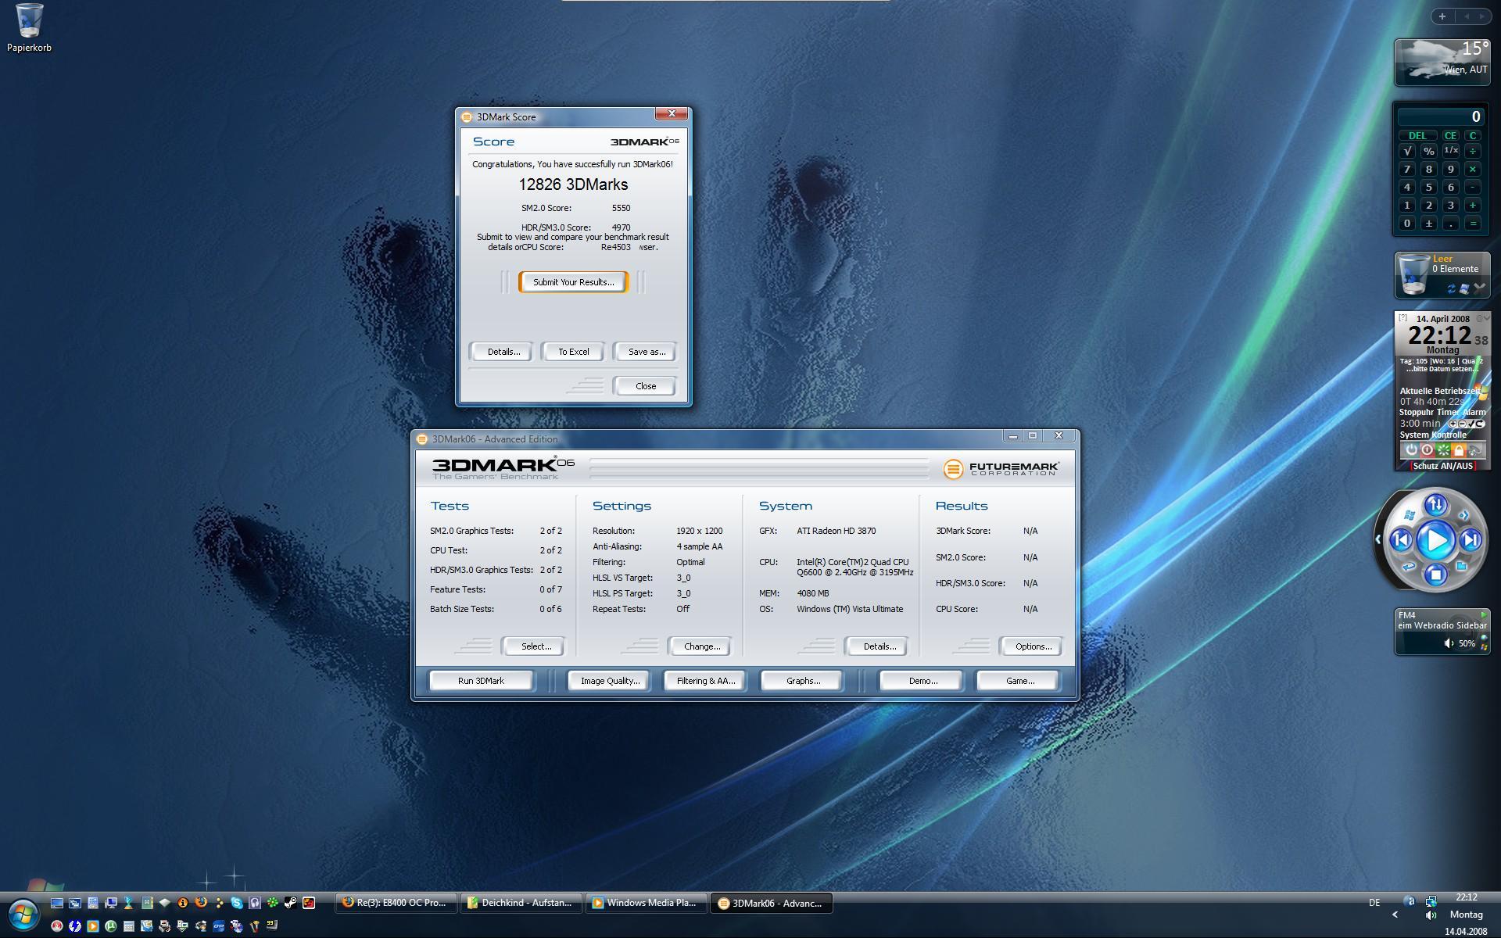Click orange lock icon in System Kontrolle

tap(1459, 449)
